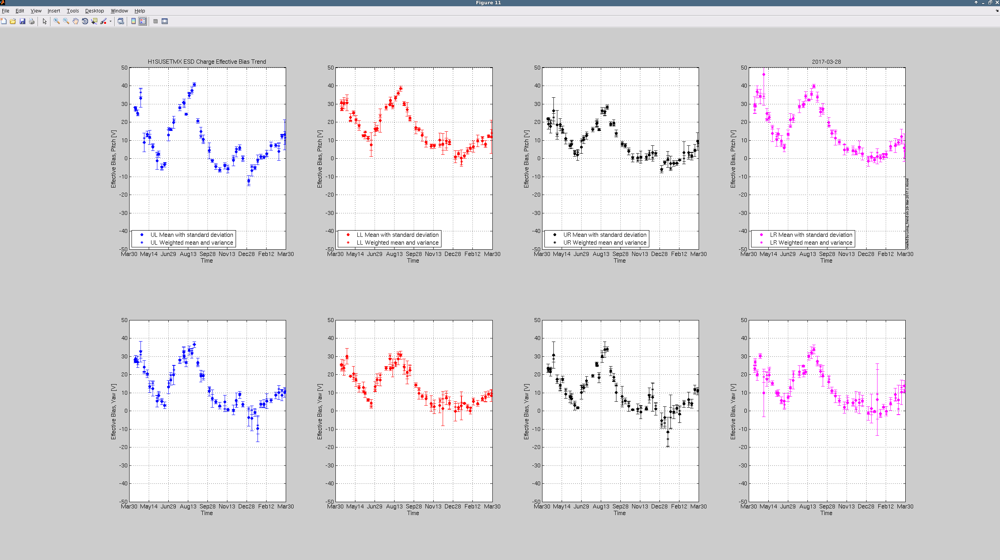Viewport: 1000px width, 560px height.
Task: Click the '2017-03-28' plot title
Action: coord(826,62)
